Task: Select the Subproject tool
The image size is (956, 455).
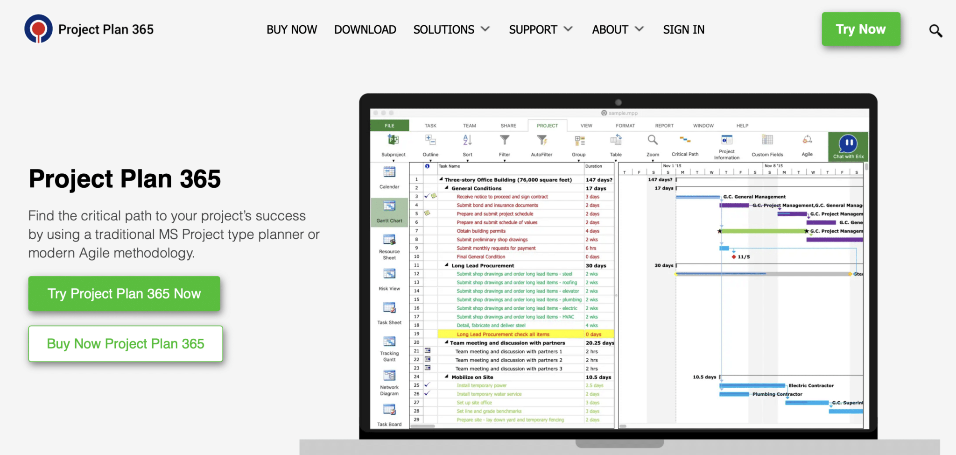Action: pyautogui.click(x=393, y=145)
